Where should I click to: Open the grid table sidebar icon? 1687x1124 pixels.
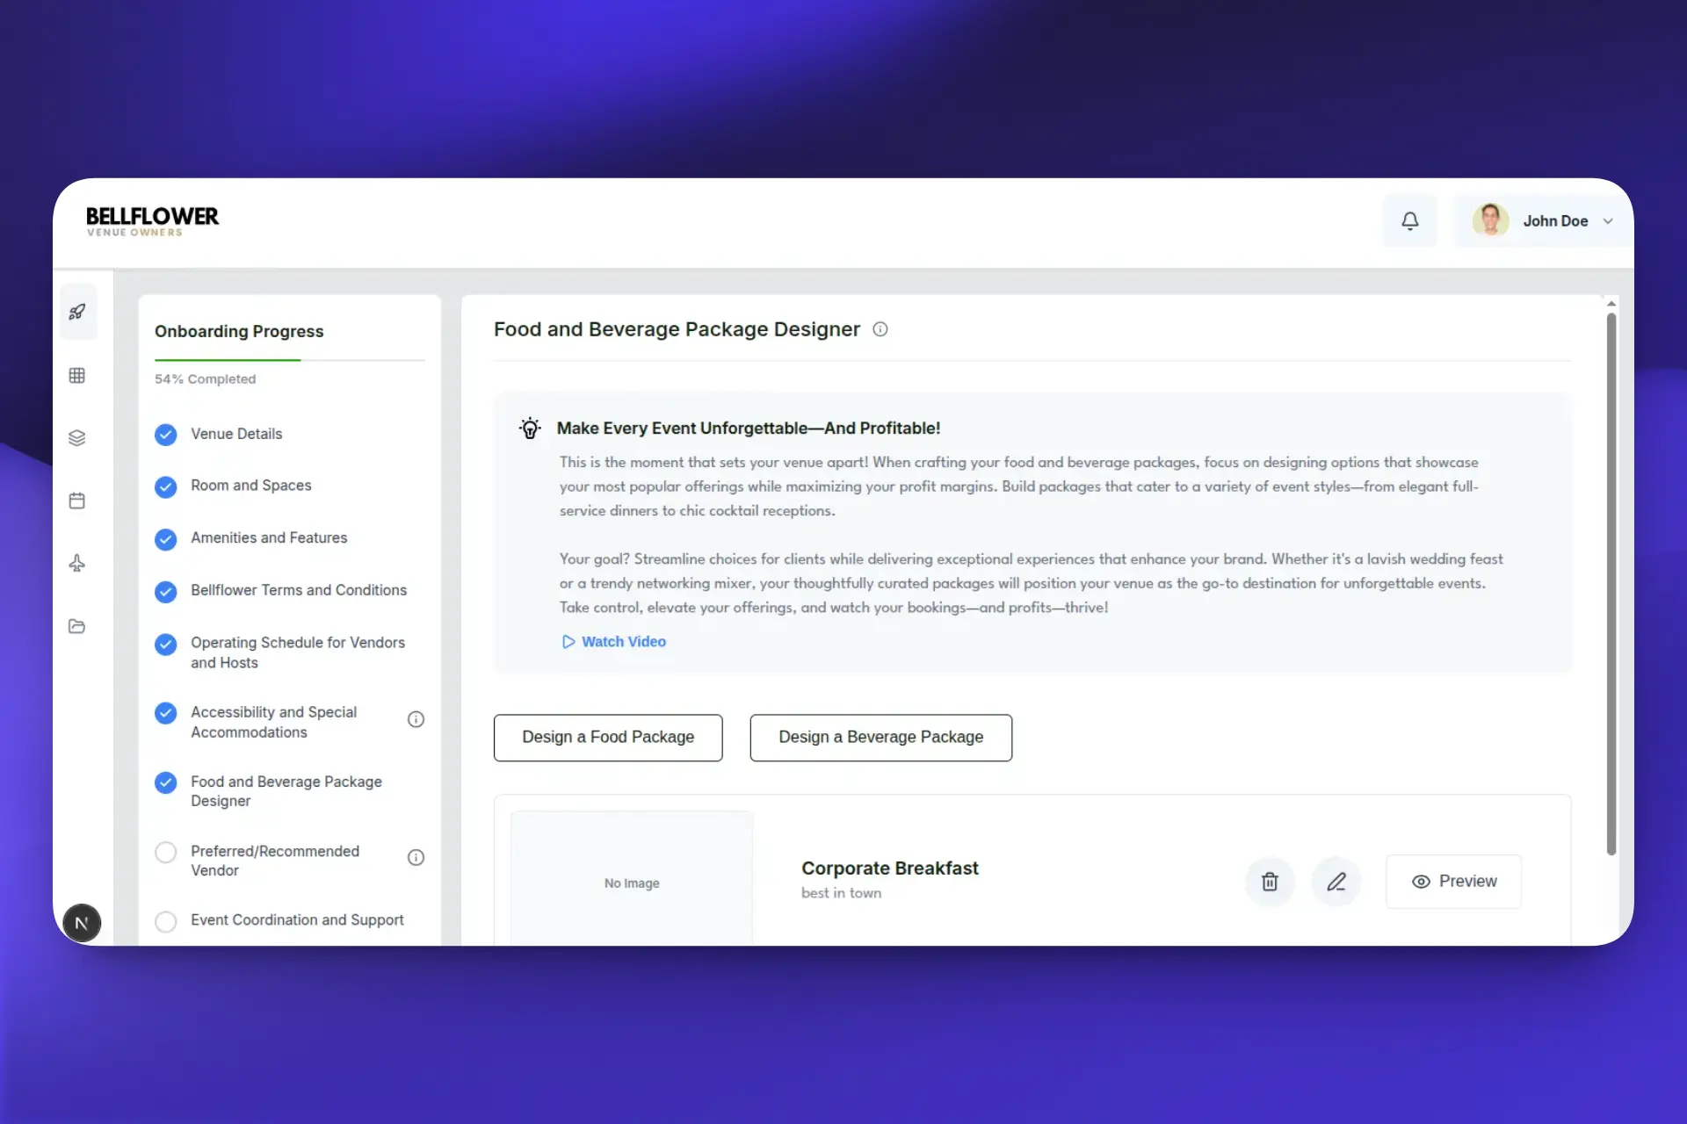pos(77,375)
